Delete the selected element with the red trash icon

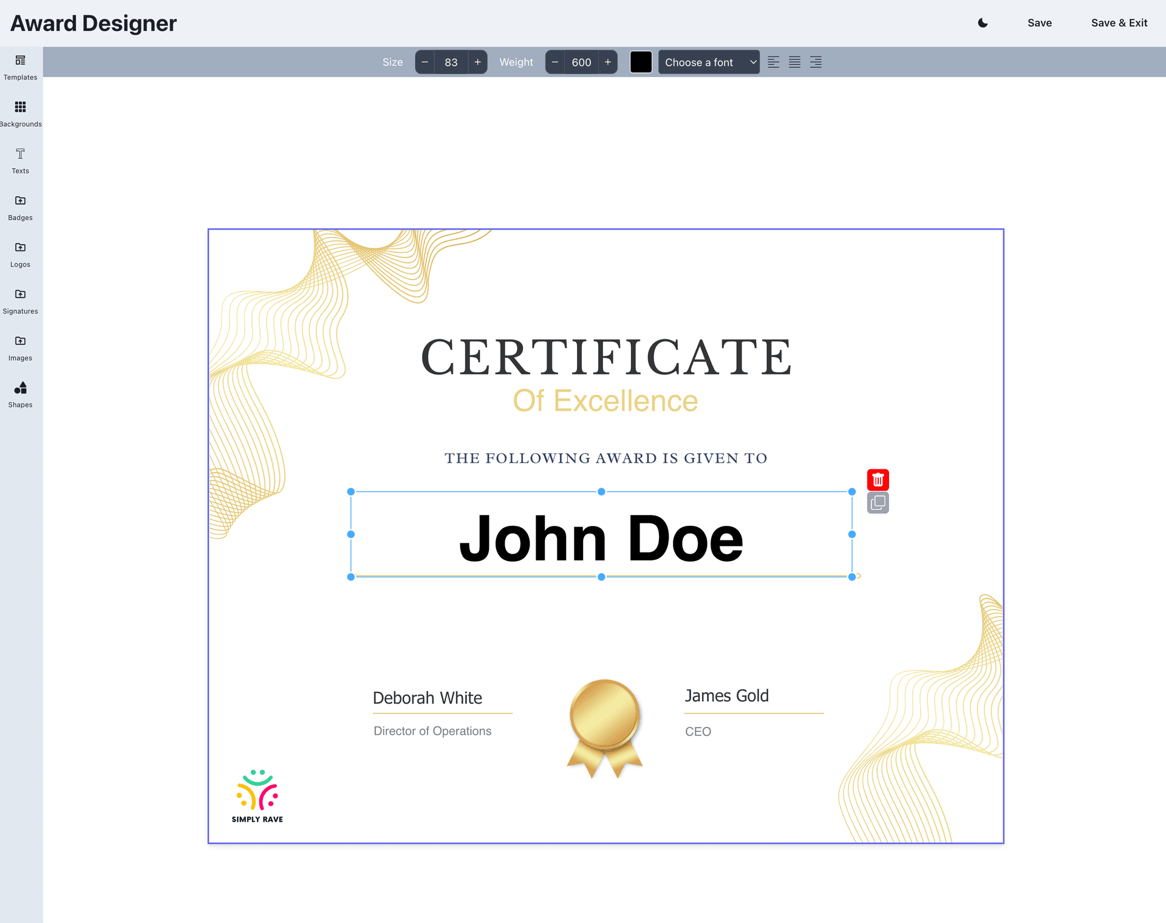pos(878,480)
